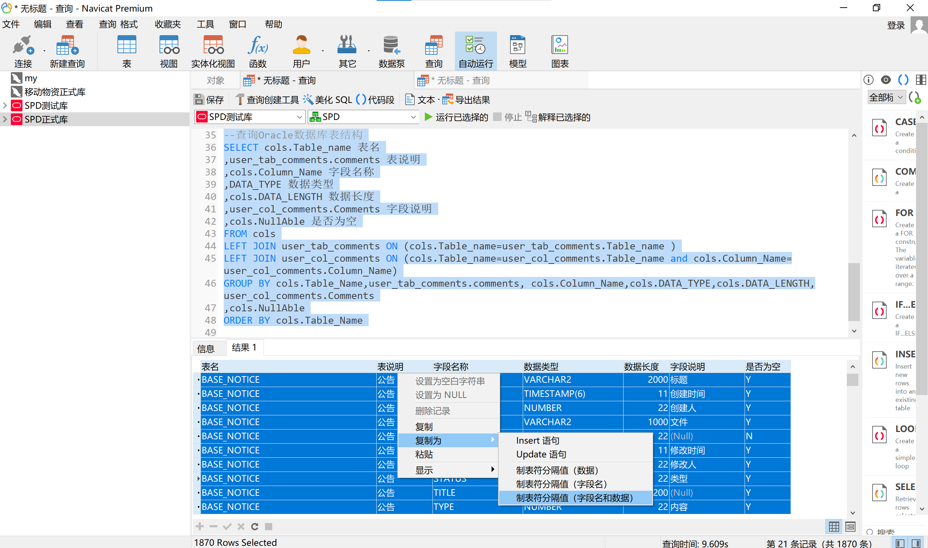Click the 图表 toolbar icon

(559, 50)
